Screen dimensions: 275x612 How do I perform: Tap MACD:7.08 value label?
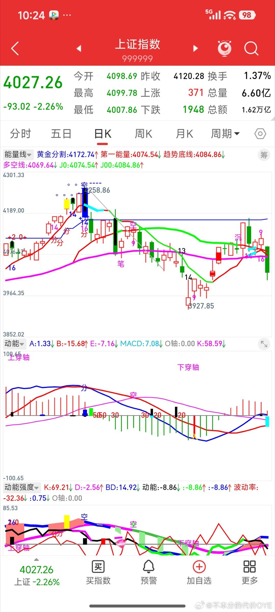pyautogui.click(x=141, y=344)
